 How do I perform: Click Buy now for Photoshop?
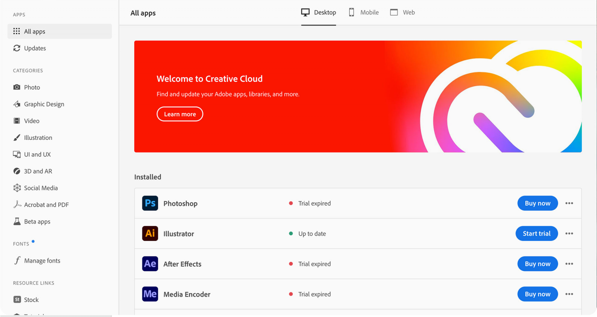tap(538, 203)
